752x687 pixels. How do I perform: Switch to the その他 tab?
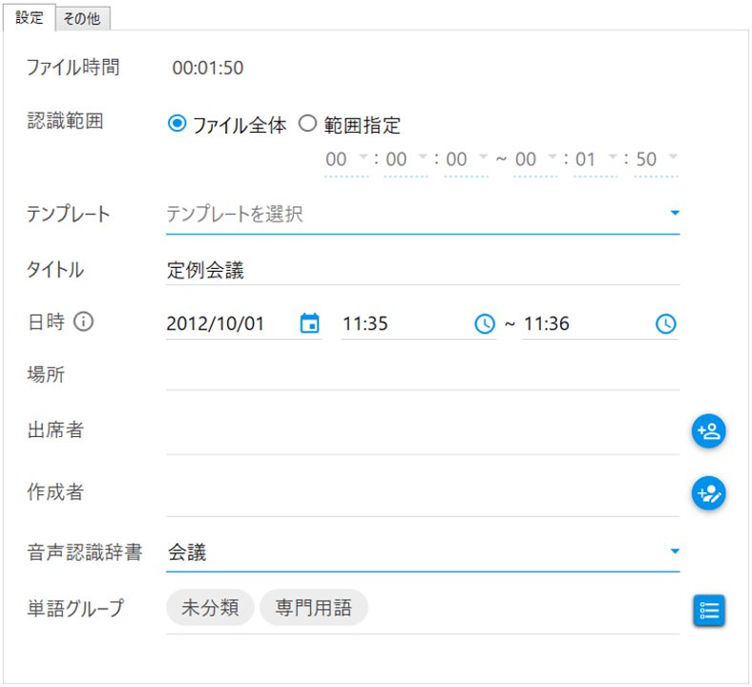coord(82,19)
